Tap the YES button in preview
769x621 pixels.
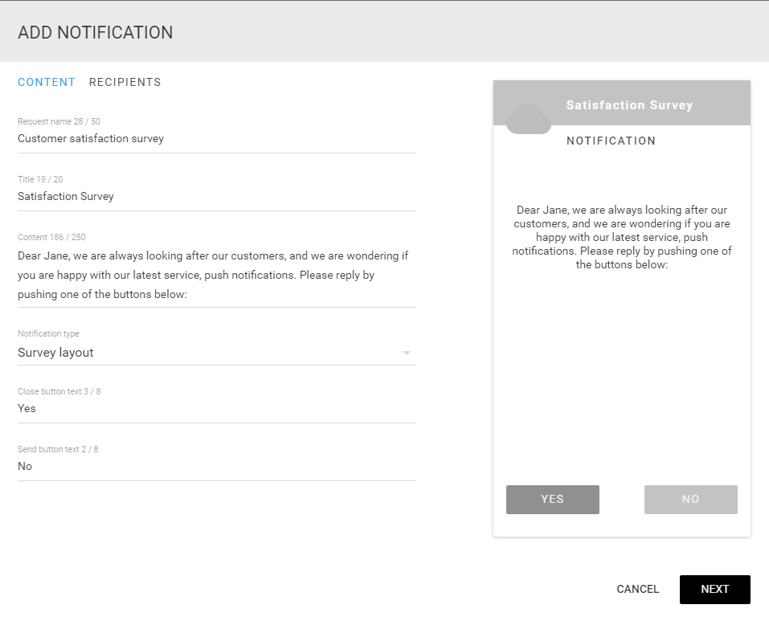[553, 500]
